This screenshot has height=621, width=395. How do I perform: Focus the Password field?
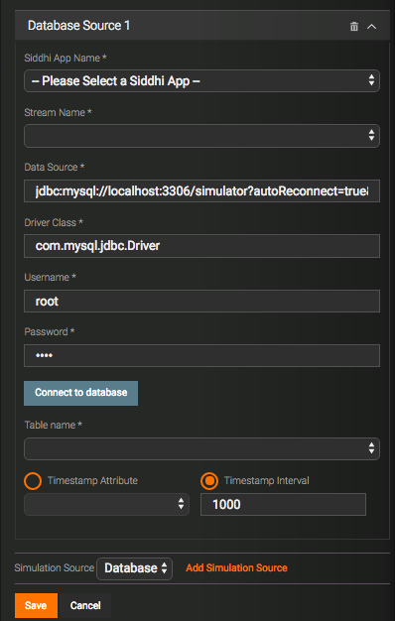pos(201,355)
